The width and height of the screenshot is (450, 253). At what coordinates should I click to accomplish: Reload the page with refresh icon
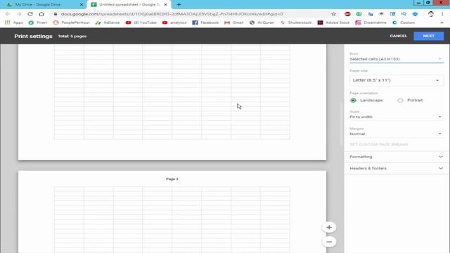30,14
